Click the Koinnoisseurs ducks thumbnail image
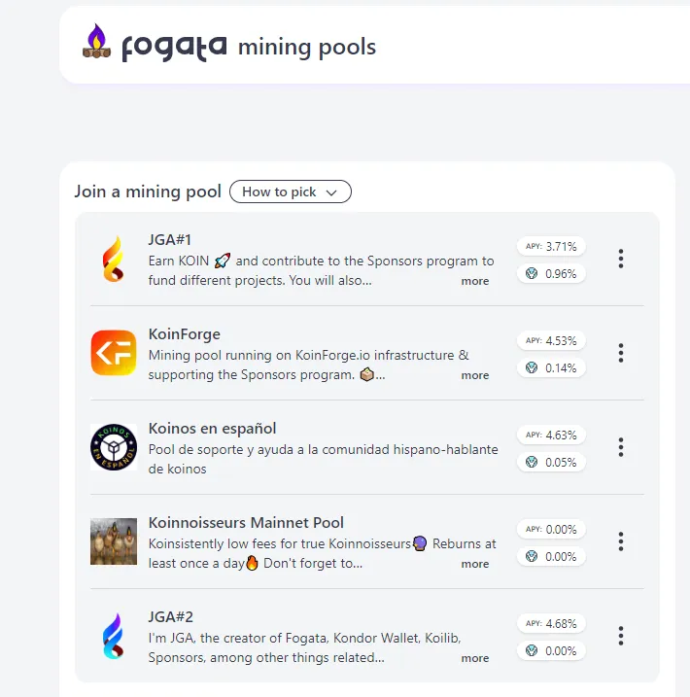 pyautogui.click(x=114, y=541)
